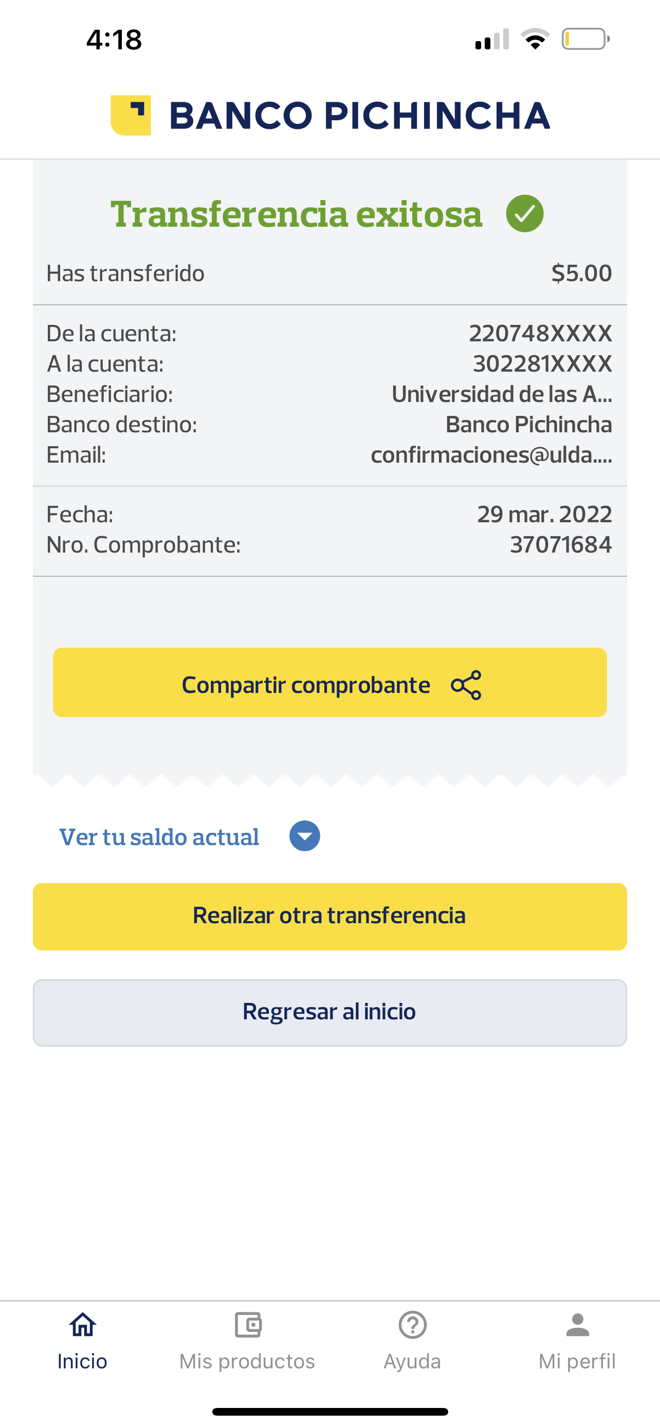This screenshot has width=660, height=1428.
Task: Switch to the Mis productos tab label
Action: point(247,1362)
